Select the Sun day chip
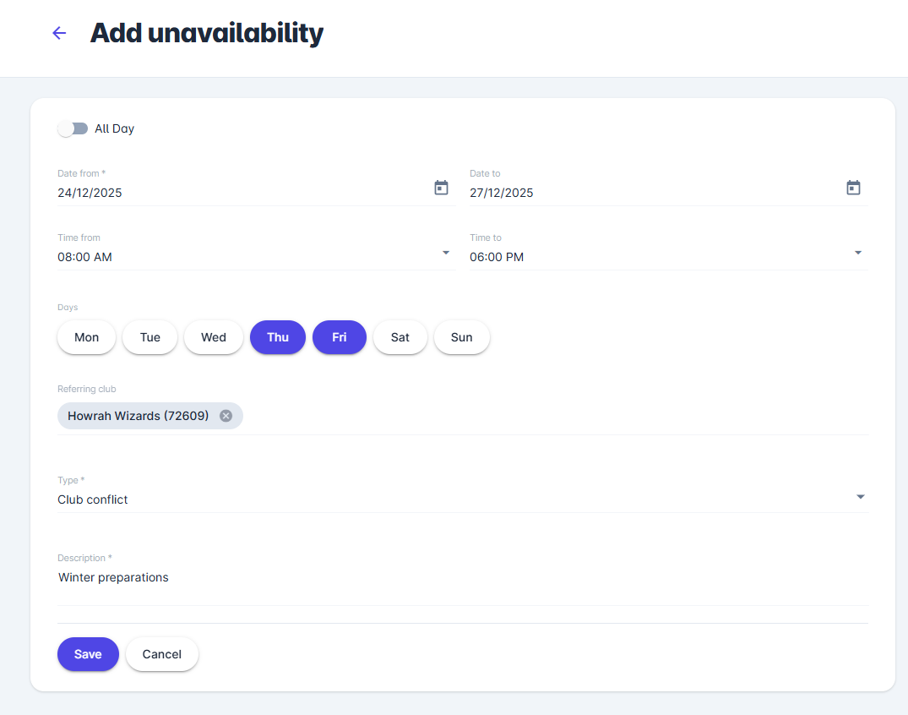The height and width of the screenshot is (715, 908). click(x=462, y=337)
